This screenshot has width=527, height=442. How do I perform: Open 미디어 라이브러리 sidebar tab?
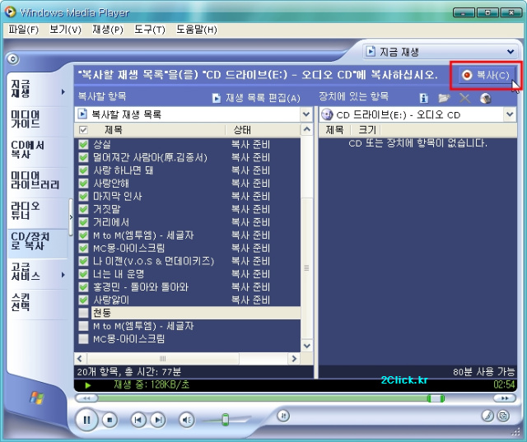pyautogui.click(x=37, y=180)
